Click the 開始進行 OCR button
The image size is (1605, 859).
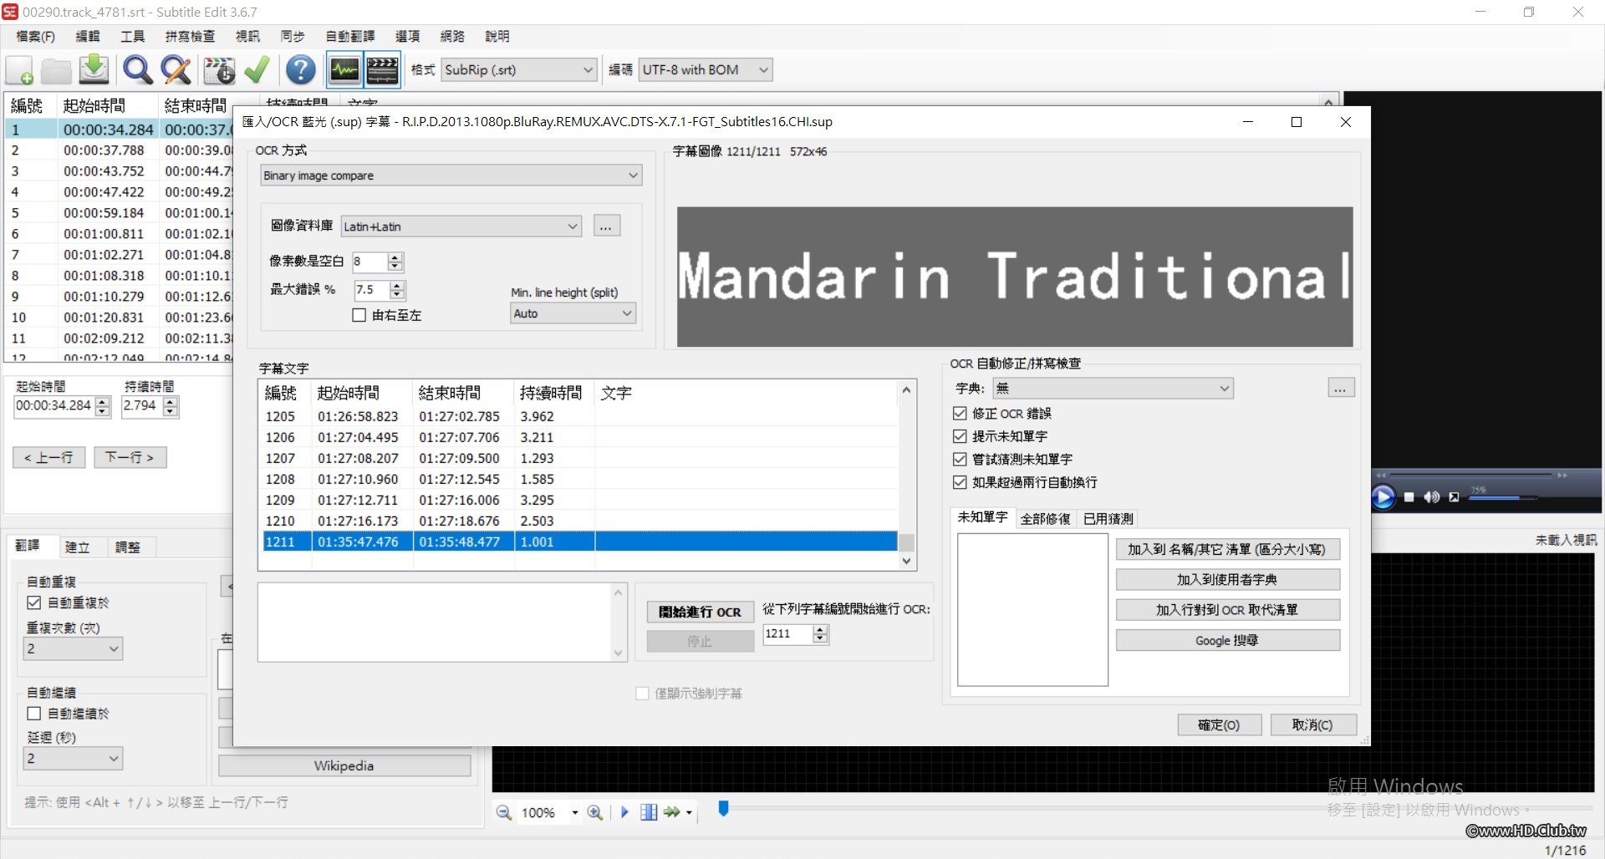(x=700, y=612)
